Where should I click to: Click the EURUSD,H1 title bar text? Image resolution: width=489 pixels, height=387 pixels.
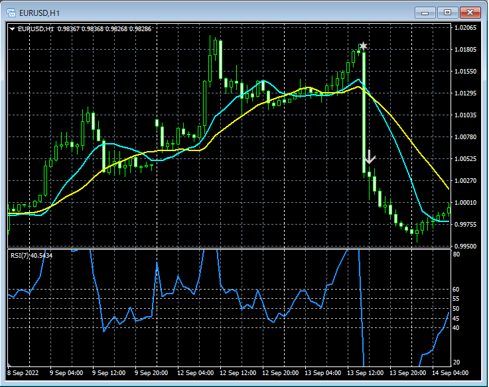click(39, 13)
